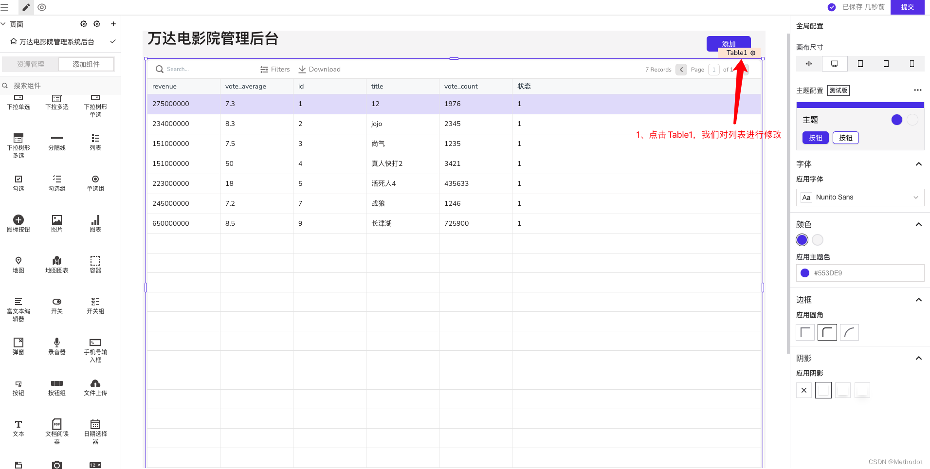Click the edit mode pencil icon
The image size is (930, 469).
pyautogui.click(x=26, y=7)
